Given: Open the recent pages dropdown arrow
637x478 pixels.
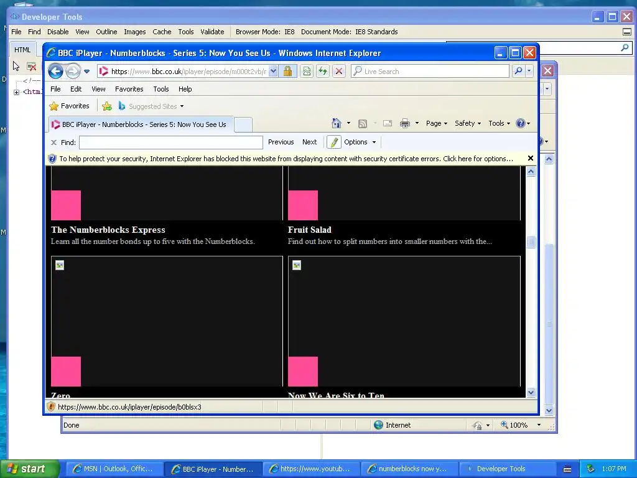Looking at the screenshot, I should pos(87,72).
